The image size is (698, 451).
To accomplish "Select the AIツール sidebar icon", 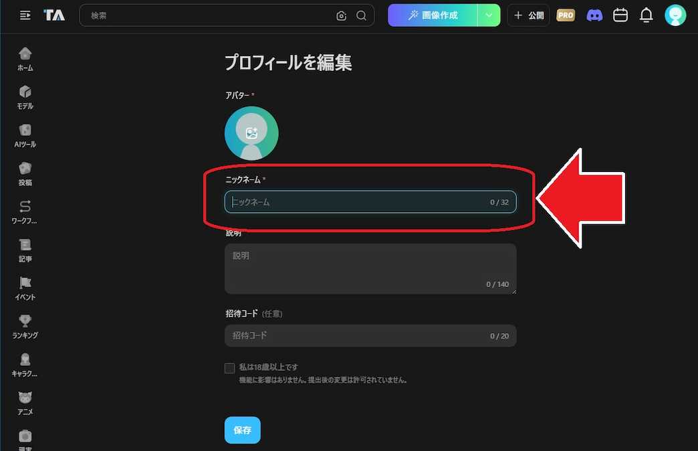I will click(x=25, y=130).
